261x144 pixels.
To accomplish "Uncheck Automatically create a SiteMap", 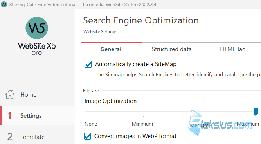I will [88, 64].
